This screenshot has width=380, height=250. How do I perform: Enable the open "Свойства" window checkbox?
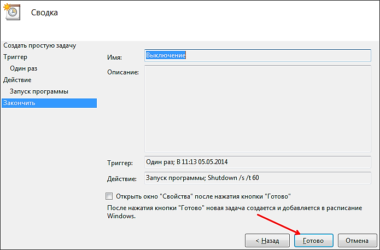(x=109, y=196)
